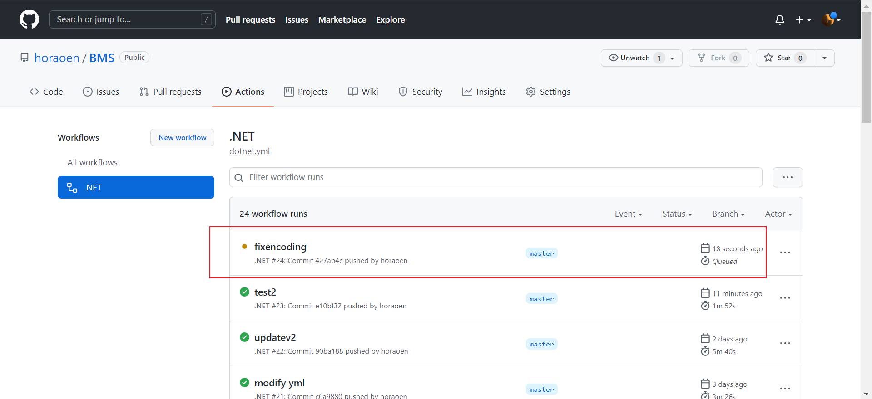
Task: Click the scrollbar down arrow
Action: [866, 394]
